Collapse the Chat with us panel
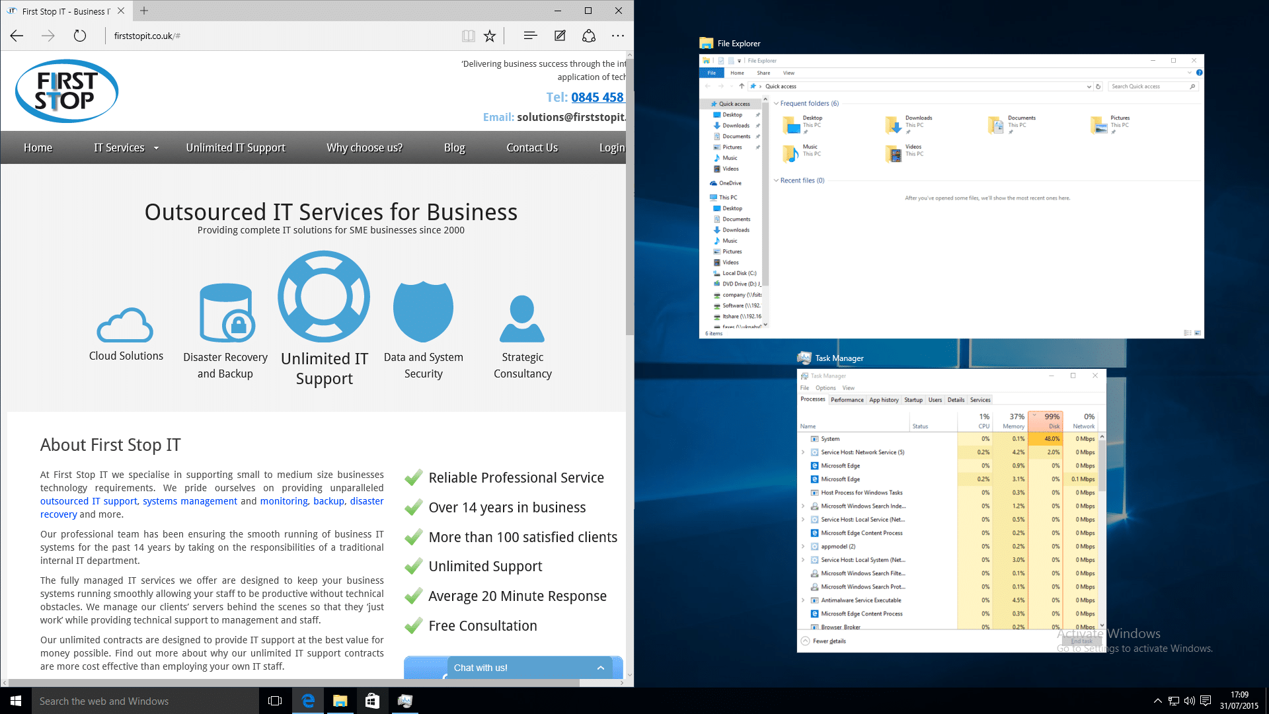The height and width of the screenshot is (714, 1269). [600, 668]
